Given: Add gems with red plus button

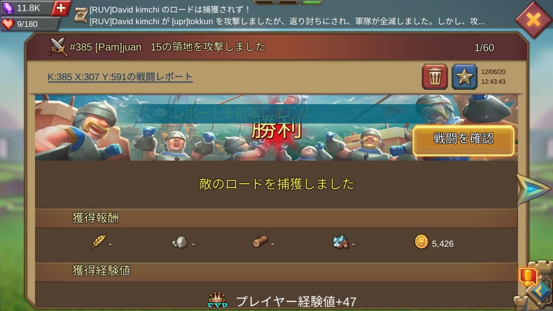Looking at the screenshot, I should (x=61, y=8).
